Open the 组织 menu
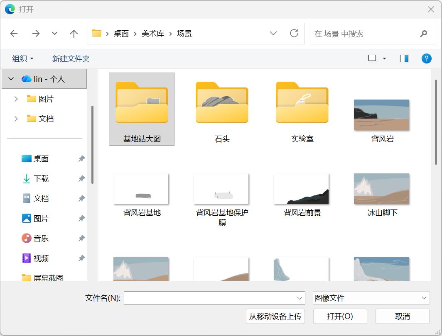This screenshot has height=336, width=442. [22, 58]
